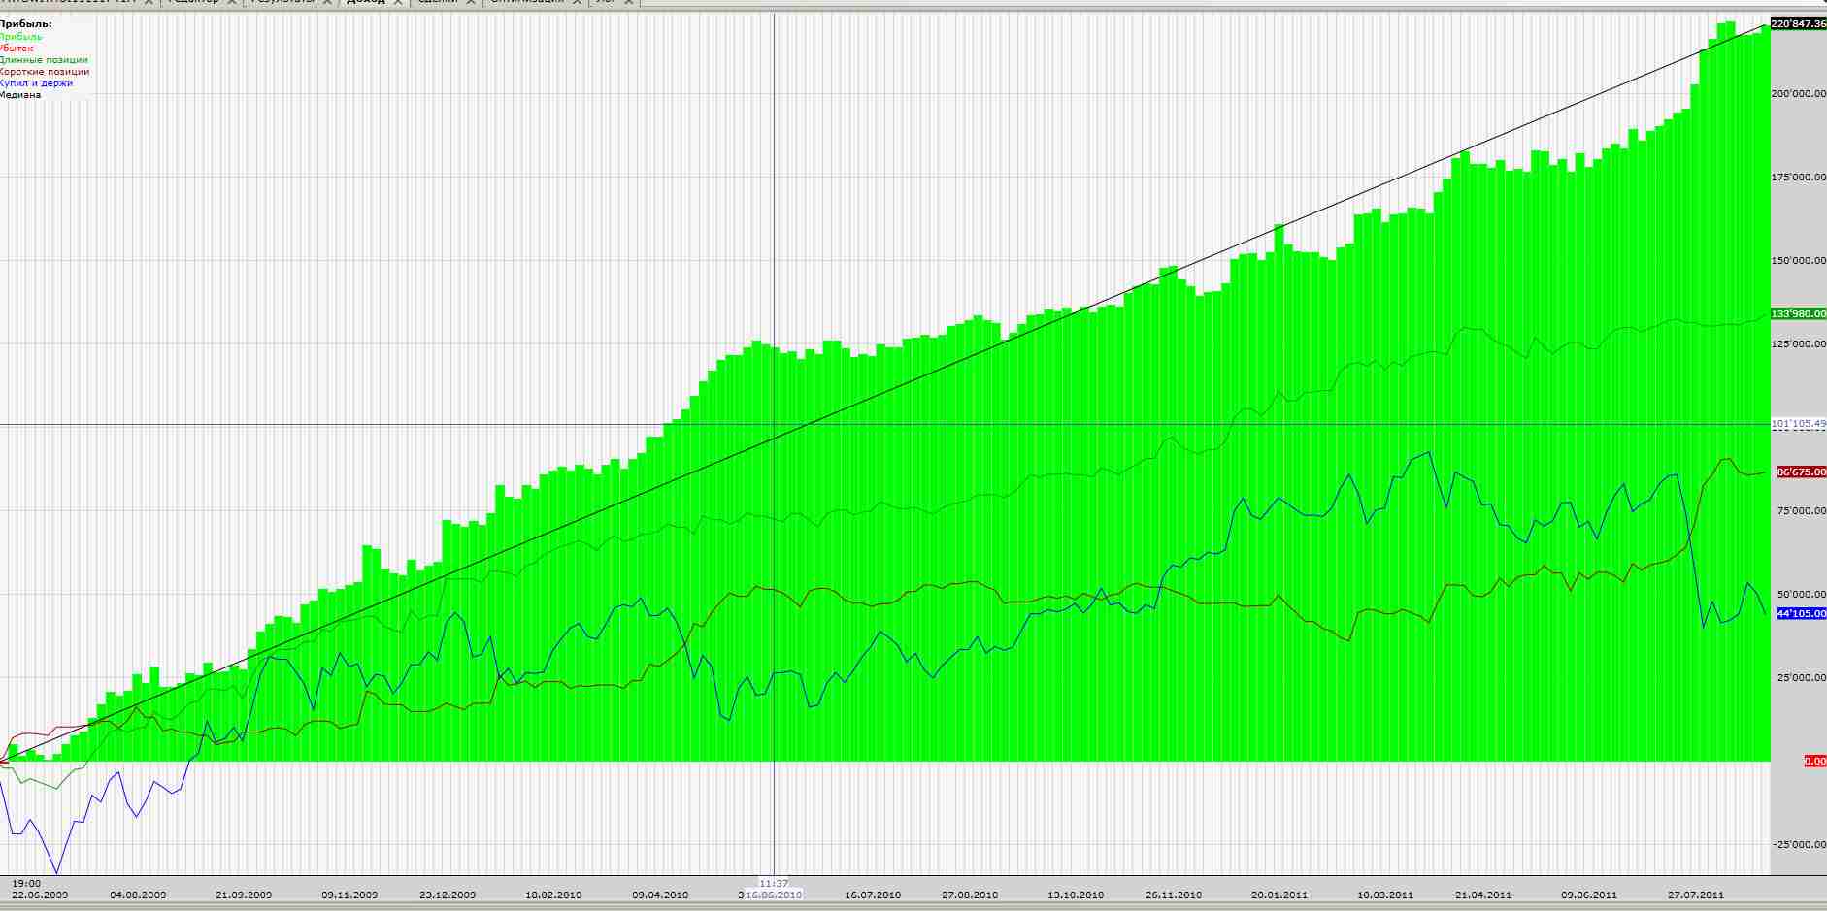
Task: Click the 22.06.2009 date label
Action: tap(40, 895)
